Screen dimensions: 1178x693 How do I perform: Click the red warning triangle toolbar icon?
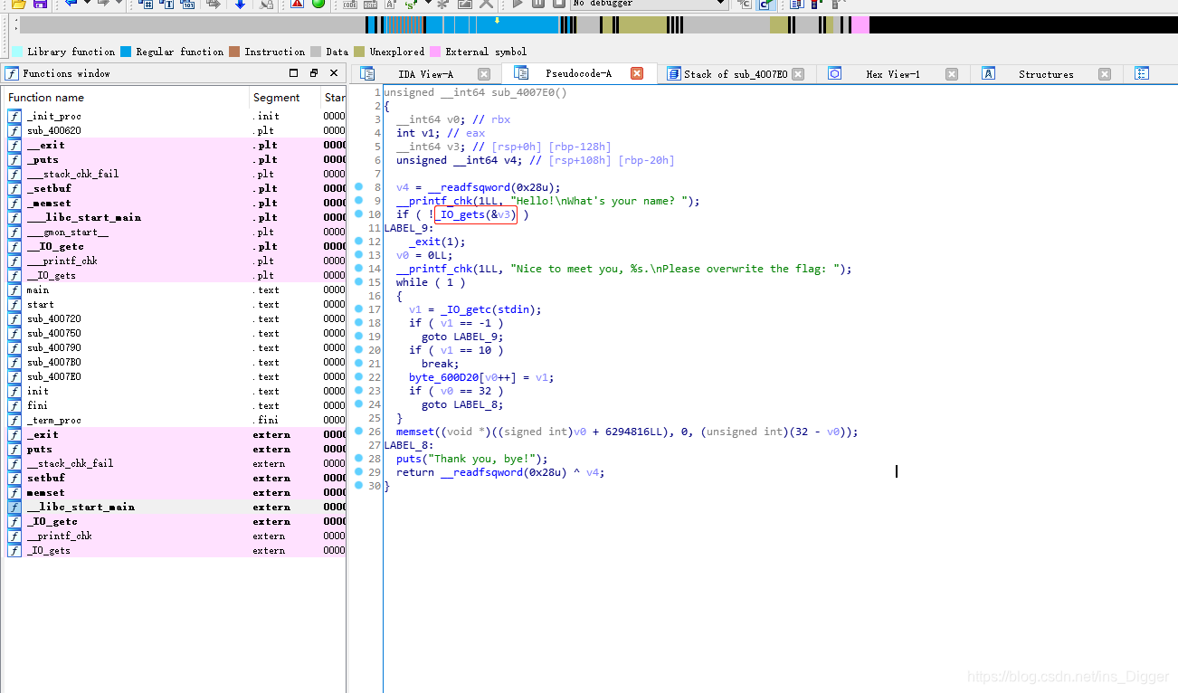297,4
